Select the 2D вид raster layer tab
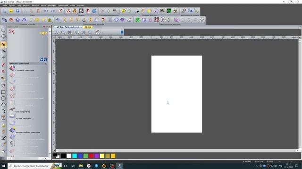302x169 pixels. pyautogui.click(x=68, y=27)
